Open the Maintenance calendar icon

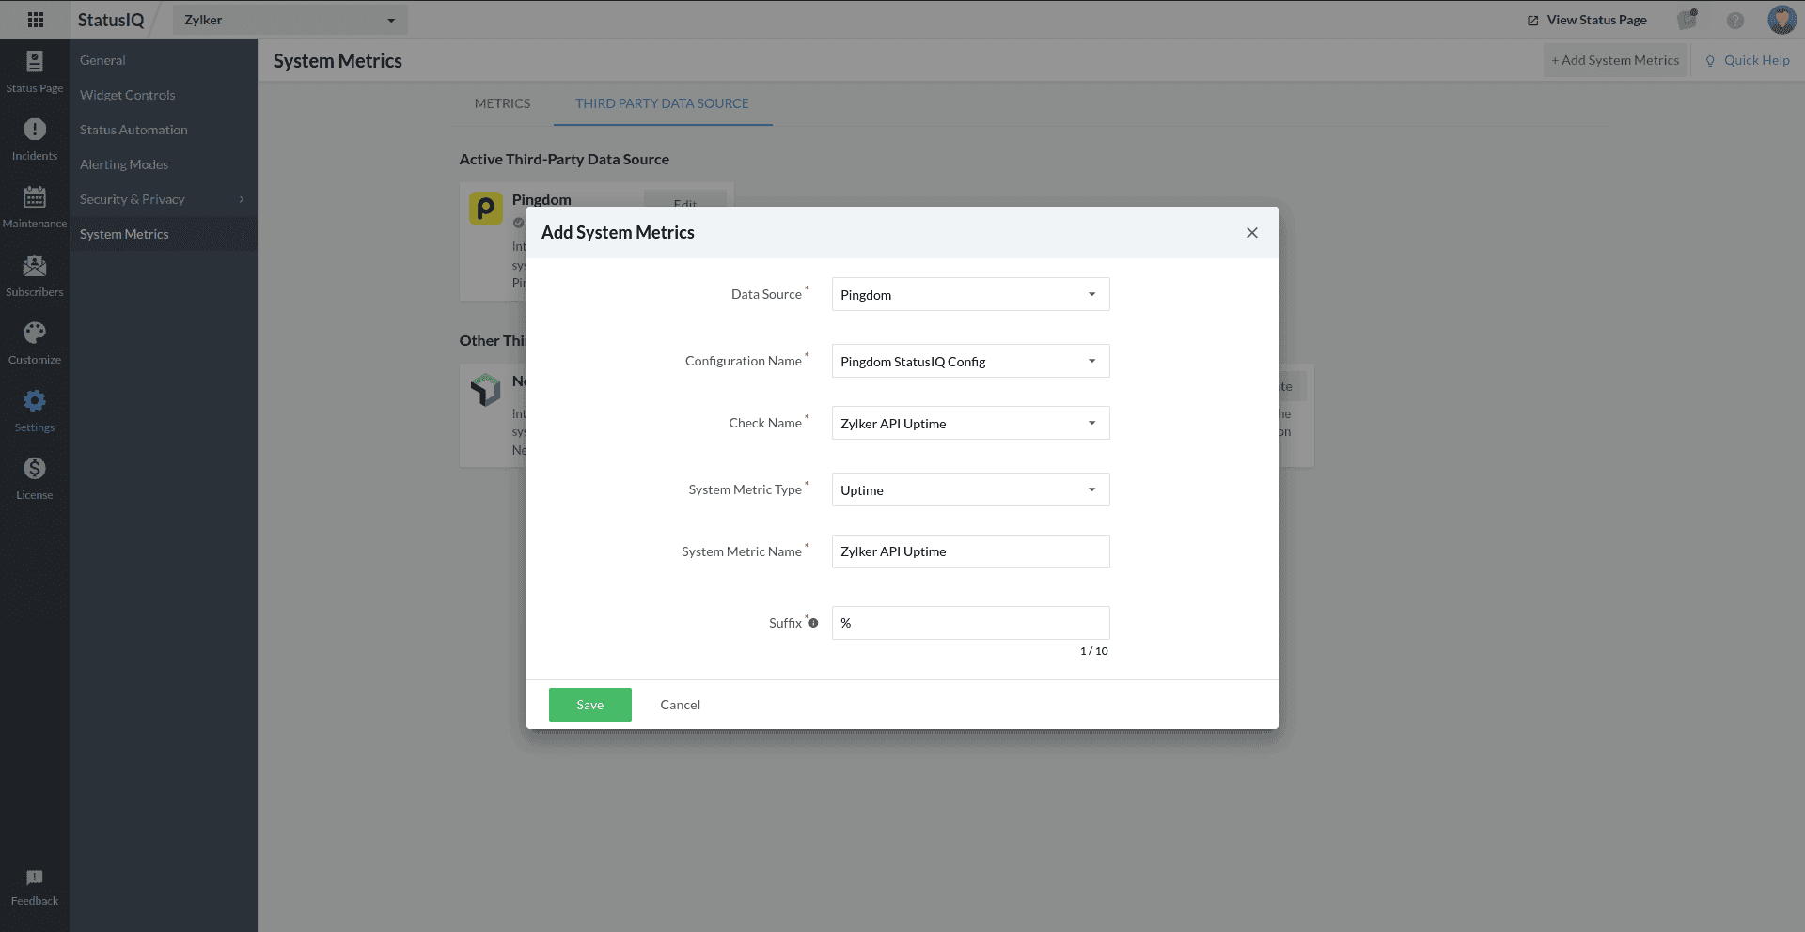(35, 197)
